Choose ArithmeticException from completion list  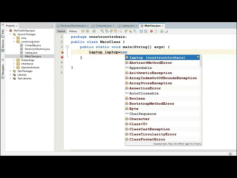coord(162,73)
